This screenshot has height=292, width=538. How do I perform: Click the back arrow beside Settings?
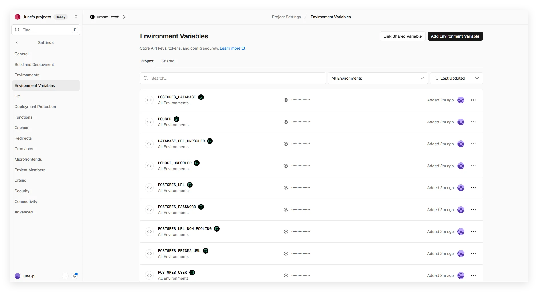tap(17, 42)
